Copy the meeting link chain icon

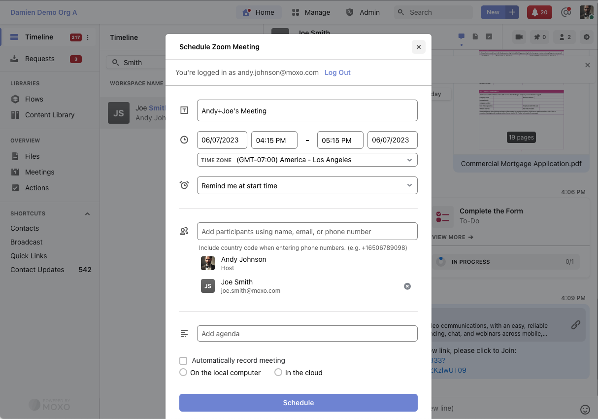pos(575,325)
